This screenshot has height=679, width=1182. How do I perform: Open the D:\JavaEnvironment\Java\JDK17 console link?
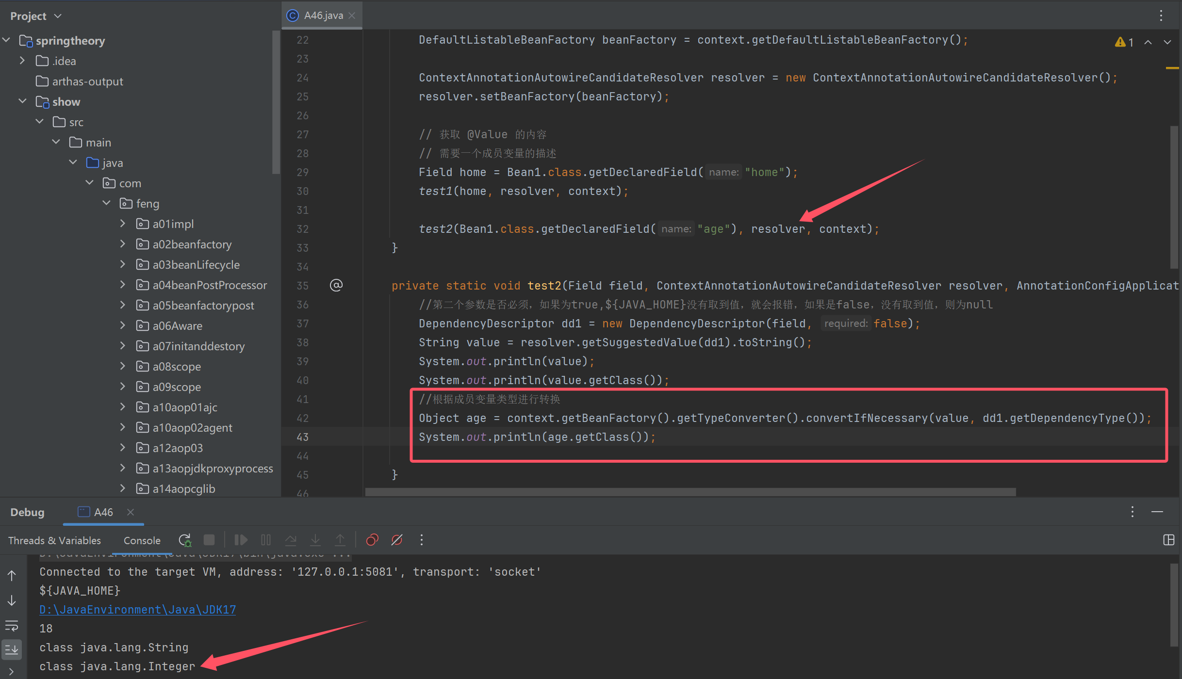(138, 609)
